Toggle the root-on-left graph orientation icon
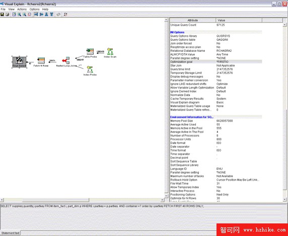Image resolution: width=288 pixels, height=236 pixels. click(36, 14)
